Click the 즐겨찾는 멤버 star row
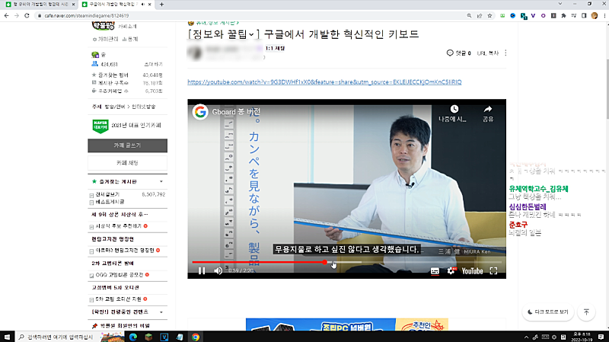The height and width of the screenshot is (342, 609). coord(127,75)
